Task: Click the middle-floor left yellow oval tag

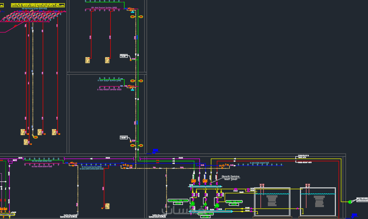Action: 133,81
